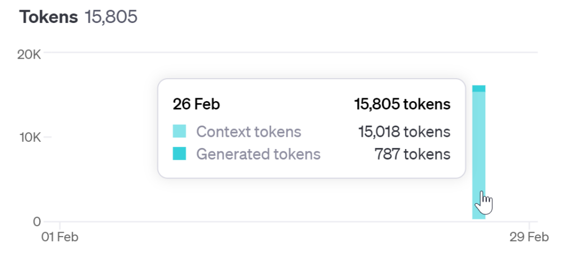The height and width of the screenshot is (259, 573).
Task: Click the chart baseline at zero
Action: pos(290,222)
